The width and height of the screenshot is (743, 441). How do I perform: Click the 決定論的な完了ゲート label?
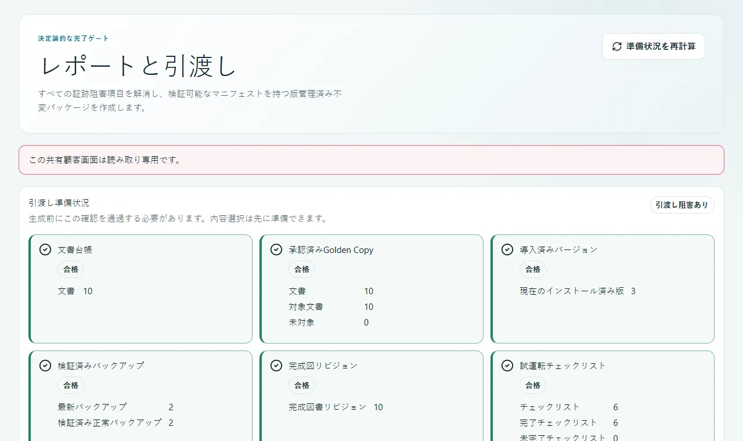click(74, 38)
